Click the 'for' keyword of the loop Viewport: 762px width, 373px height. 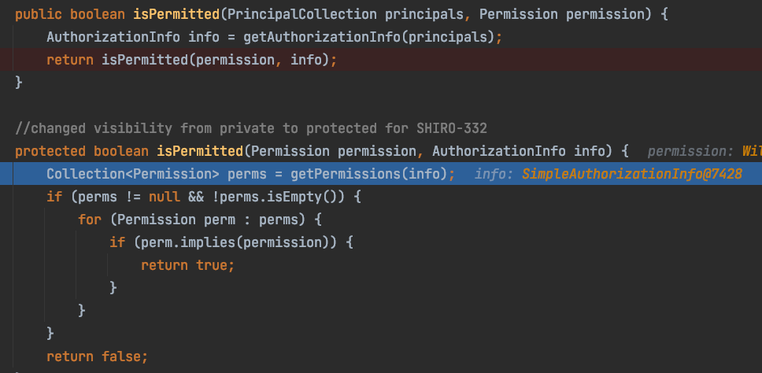point(90,220)
